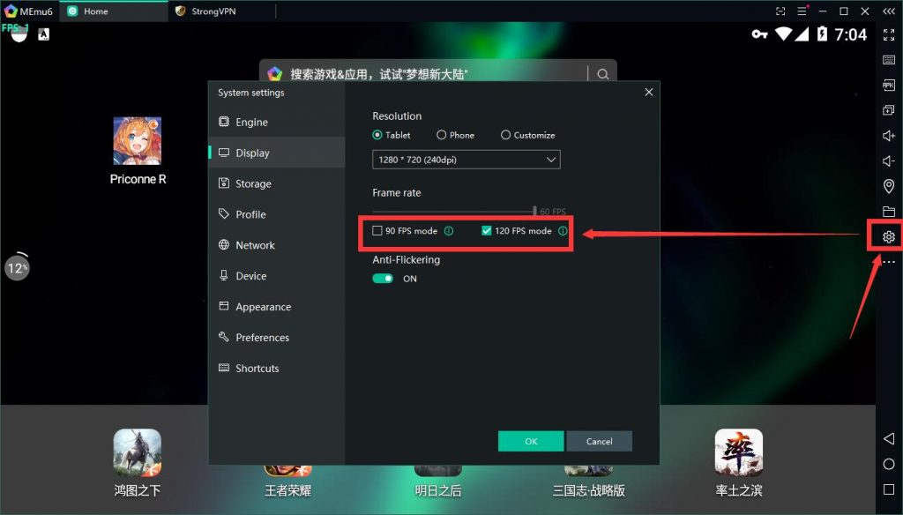The height and width of the screenshot is (515, 903).
Task: Open the shared folder icon
Action: (888, 212)
